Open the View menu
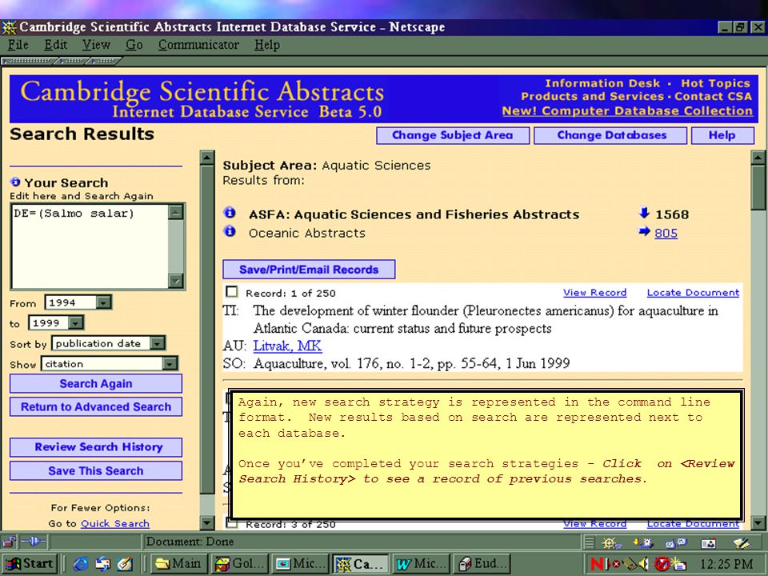 pos(96,45)
